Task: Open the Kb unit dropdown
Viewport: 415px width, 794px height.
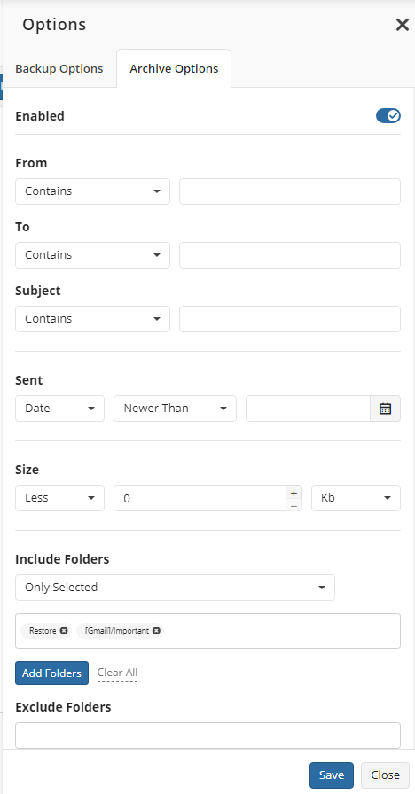Action: (356, 498)
